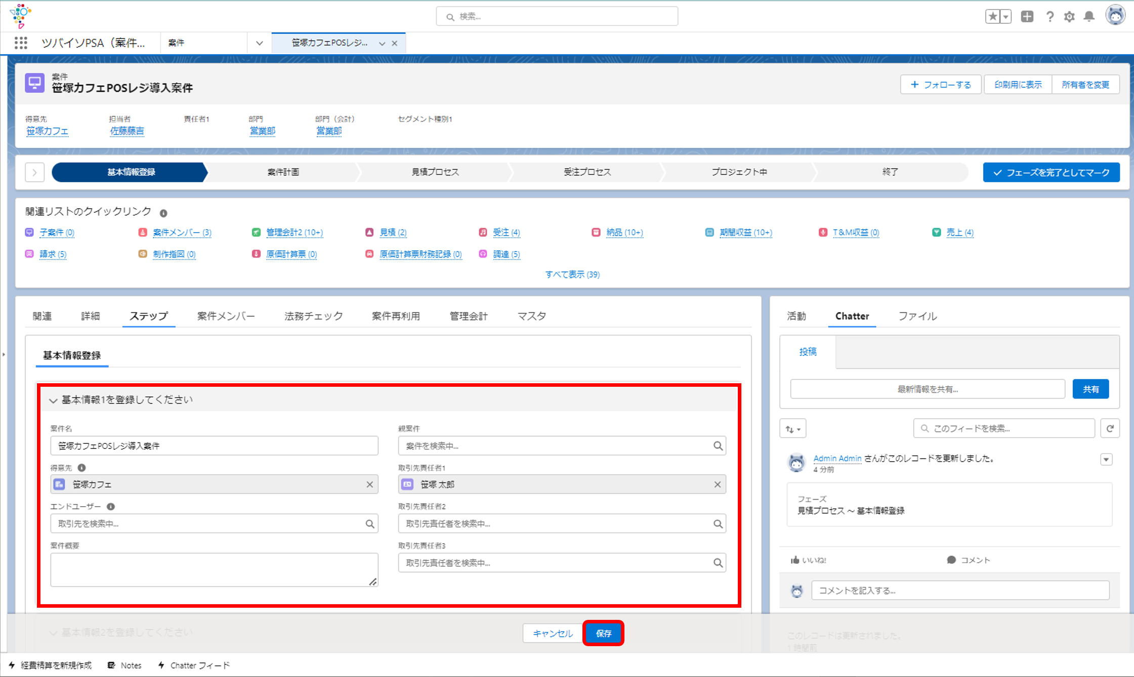The width and height of the screenshot is (1134, 677).
Task: Open the notifications bell
Action: click(1089, 17)
